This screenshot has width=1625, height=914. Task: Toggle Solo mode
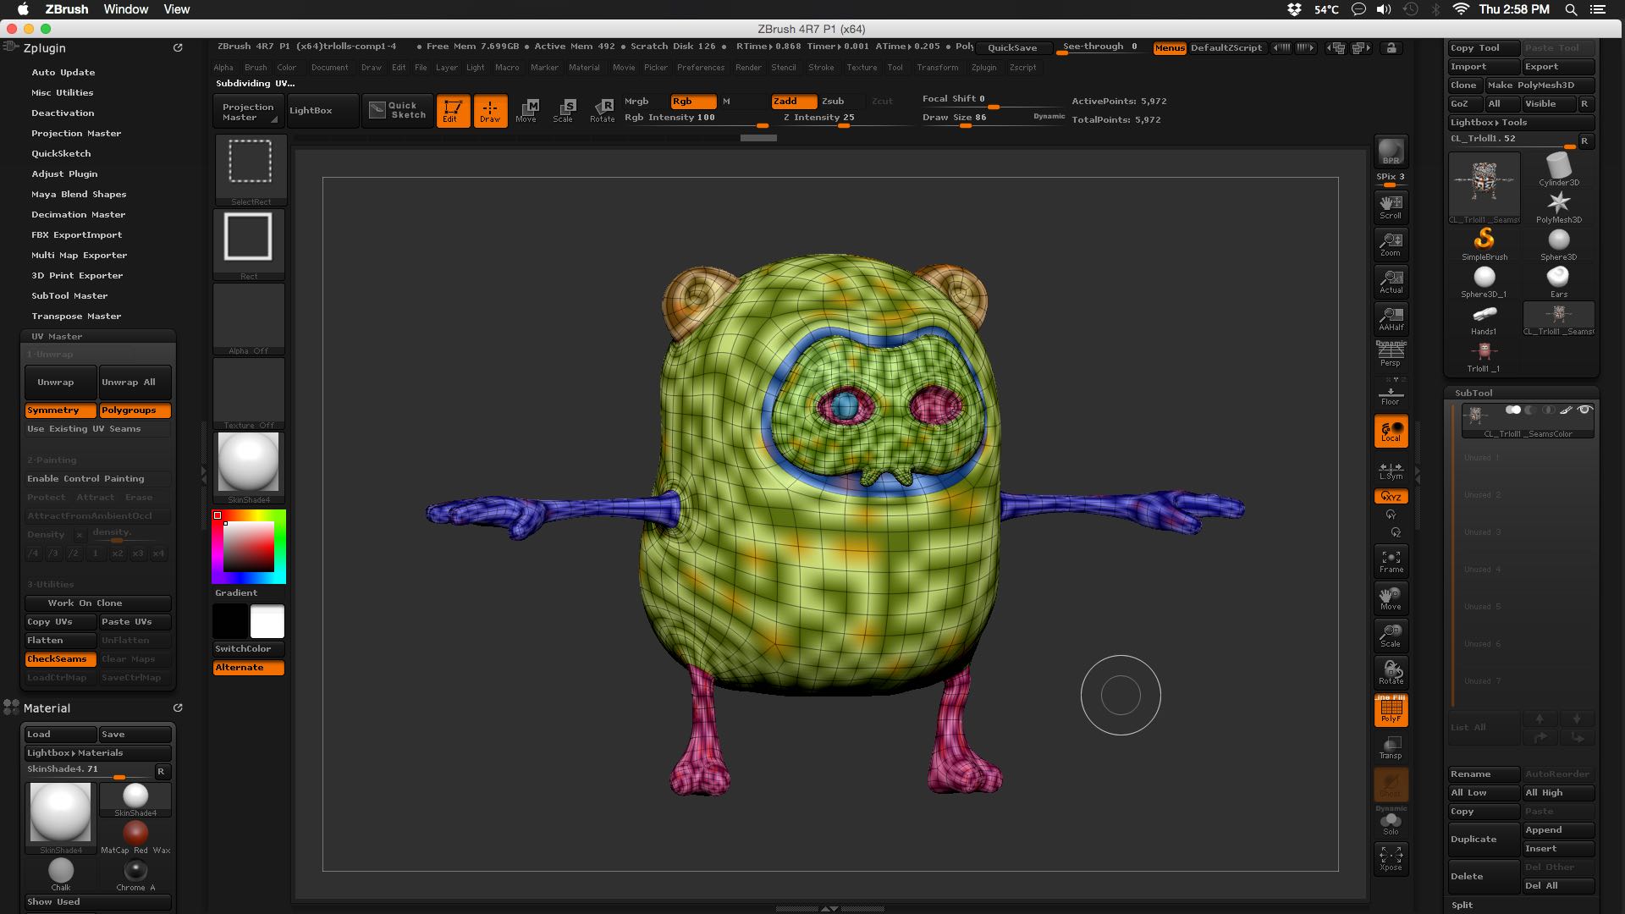pos(1391,822)
